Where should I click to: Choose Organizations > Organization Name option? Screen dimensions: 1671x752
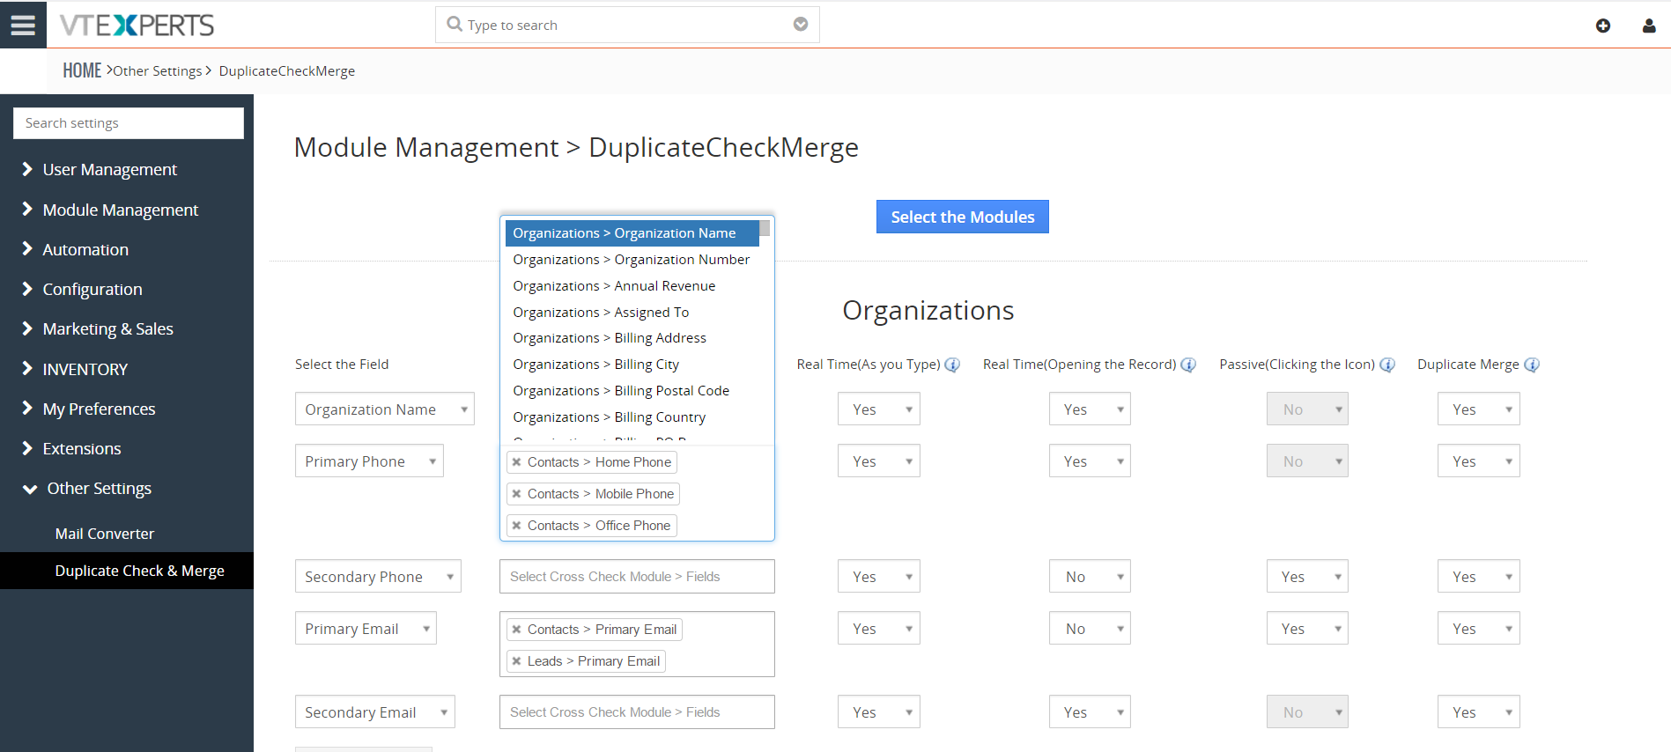(632, 233)
